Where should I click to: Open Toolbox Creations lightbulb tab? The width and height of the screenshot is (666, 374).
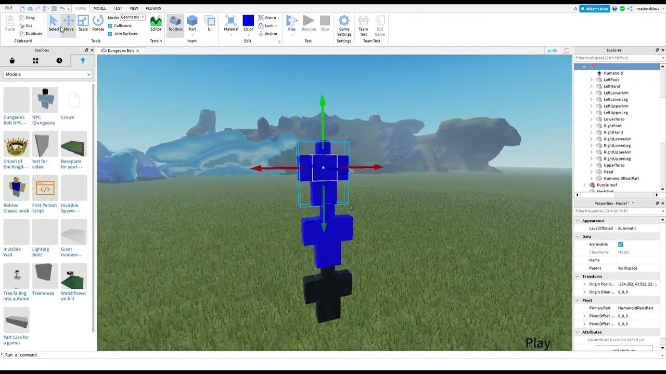83,61
